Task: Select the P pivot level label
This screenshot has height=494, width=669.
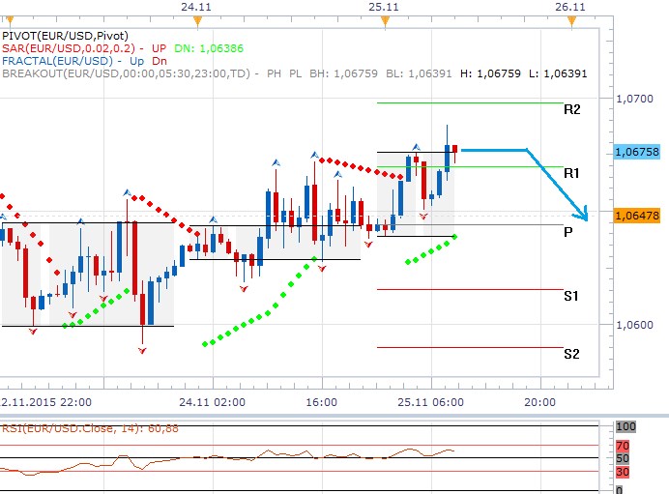Action: click(x=568, y=232)
